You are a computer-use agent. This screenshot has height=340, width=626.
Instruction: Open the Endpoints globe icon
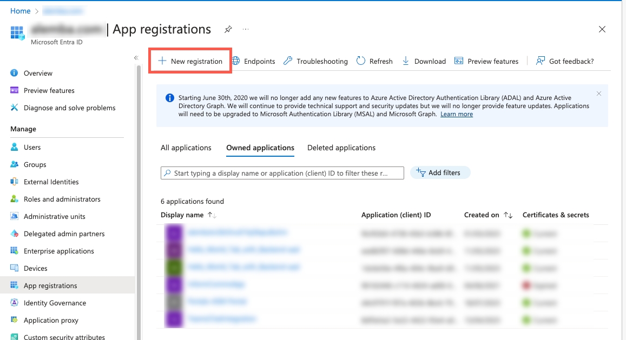pyautogui.click(x=236, y=61)
